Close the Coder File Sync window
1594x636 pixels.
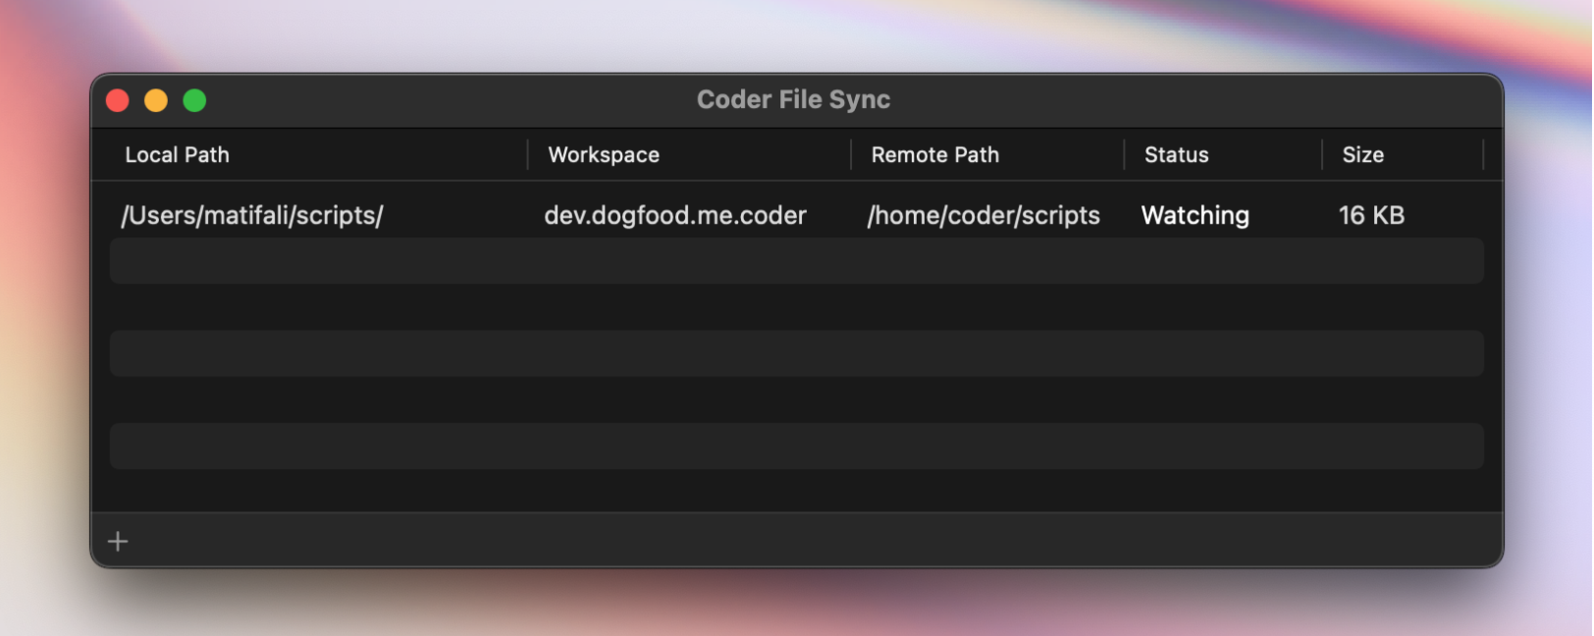pyautogui.click(x=118, y=100)
